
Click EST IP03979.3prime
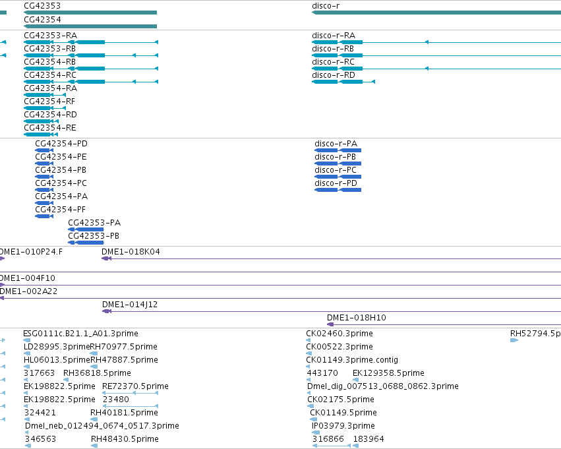pyautogui.click(x=343, y=427)
